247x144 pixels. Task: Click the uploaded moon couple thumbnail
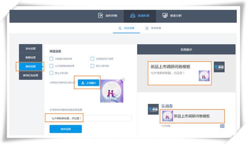point(112,91)
